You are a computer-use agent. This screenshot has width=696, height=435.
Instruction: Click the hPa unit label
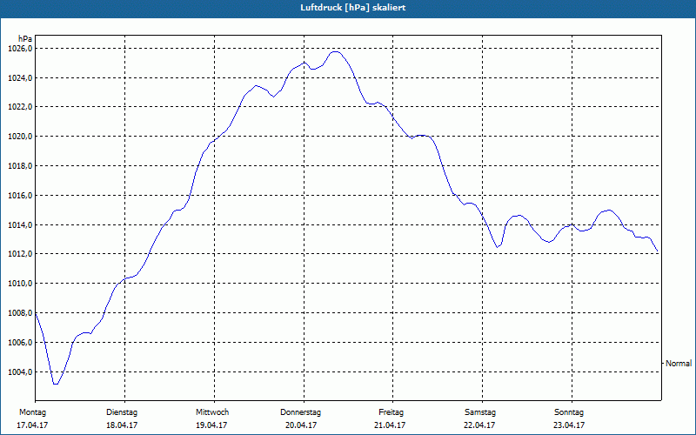25,38
